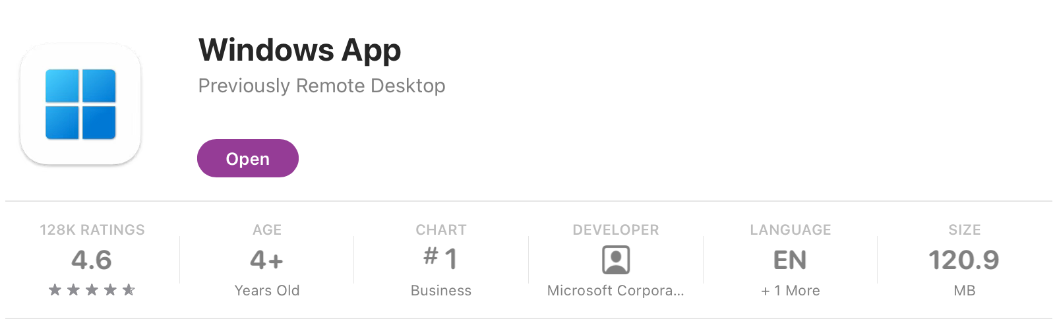This screenshot has width=1055, height=331.
Task: Click the five-star rating row
Action: (92, 290)
